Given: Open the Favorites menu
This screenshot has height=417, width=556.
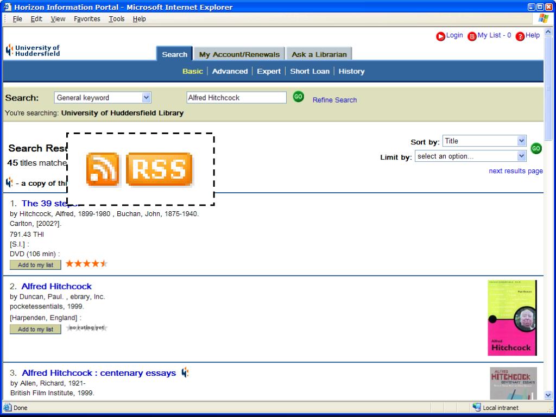Looking at the screenshot, I should click(x=87, y=19).
